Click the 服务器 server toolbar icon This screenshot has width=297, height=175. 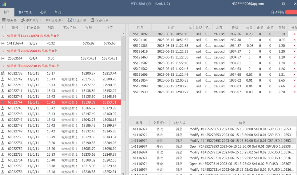(4, 20)
